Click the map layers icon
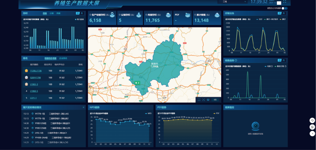This screenshot has width=316, height=150. pyautogui.click(x=208, y=99)
